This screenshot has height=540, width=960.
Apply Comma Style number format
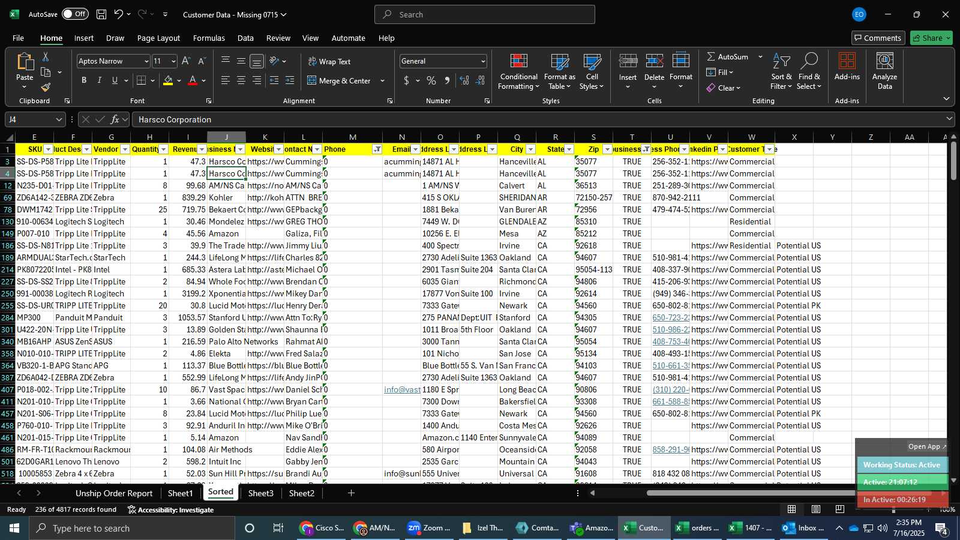tap(447, 80)
